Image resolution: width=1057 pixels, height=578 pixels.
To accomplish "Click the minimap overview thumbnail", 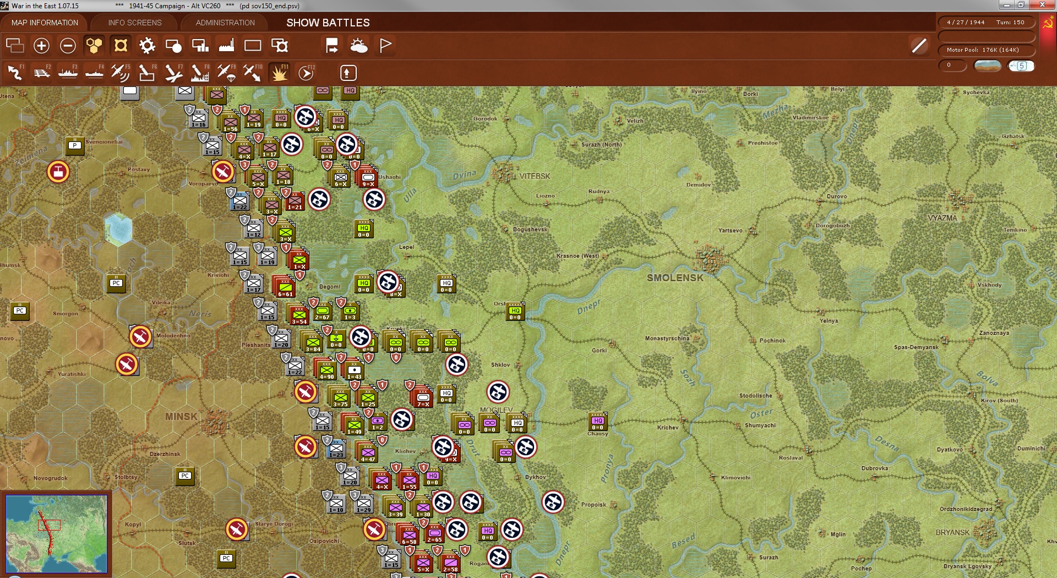I will [x=56, y=533].
